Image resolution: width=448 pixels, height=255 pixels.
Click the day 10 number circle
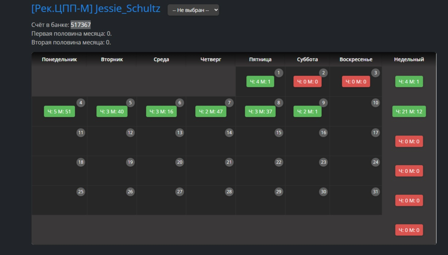click(375, 103)
